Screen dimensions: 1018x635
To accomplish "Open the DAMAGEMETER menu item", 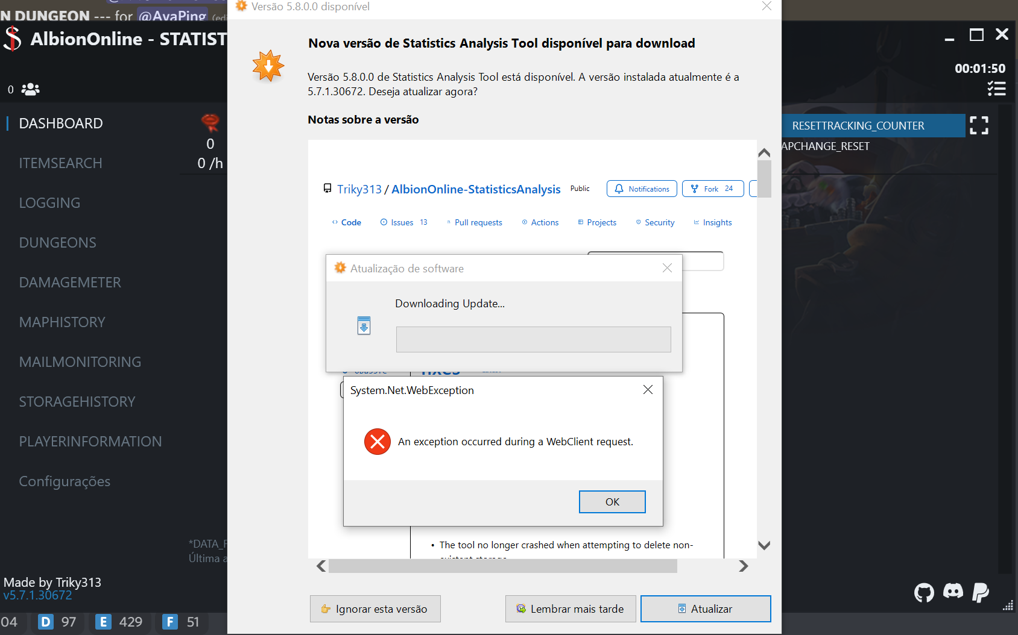I will tap(70, 283).
